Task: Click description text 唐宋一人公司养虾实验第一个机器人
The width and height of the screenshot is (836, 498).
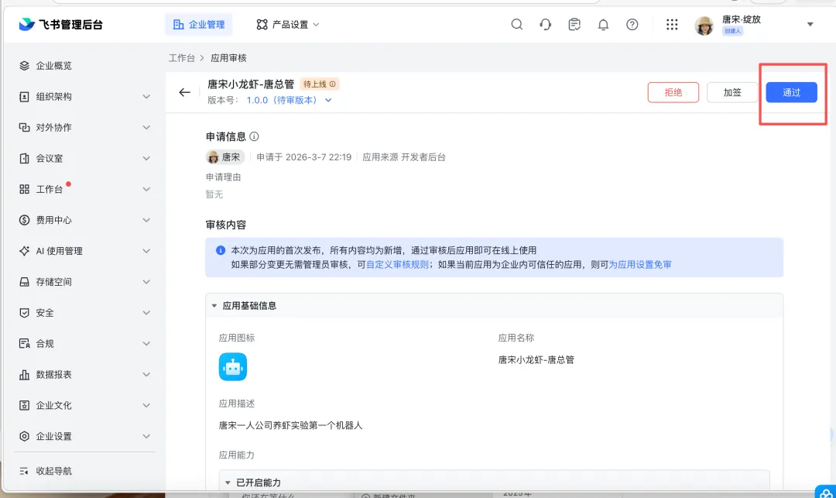Action: click(x=290, y=425)
